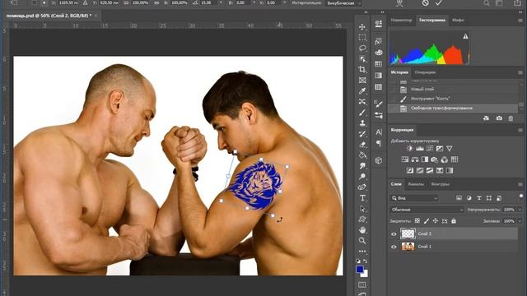
Task: Select the Eraser tool
Action: pyautogui.click(x=362, y=145)
